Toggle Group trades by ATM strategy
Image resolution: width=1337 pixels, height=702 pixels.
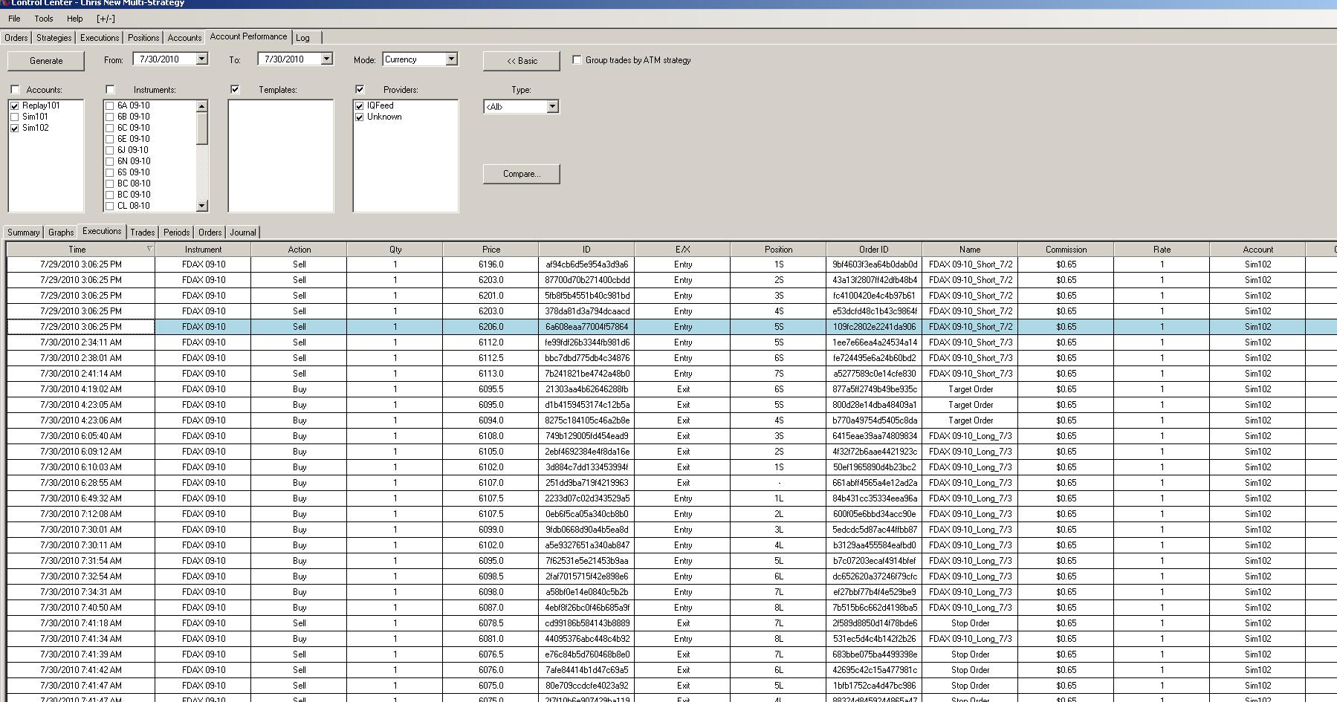tap(577, 60)
